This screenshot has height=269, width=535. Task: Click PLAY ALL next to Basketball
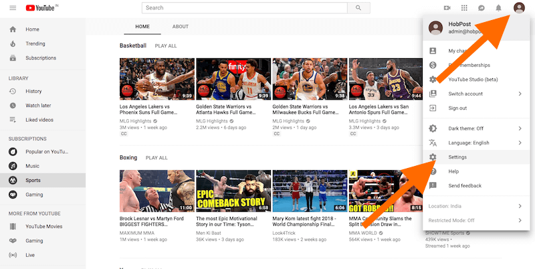pyautogui.click(x=166, y=46)
